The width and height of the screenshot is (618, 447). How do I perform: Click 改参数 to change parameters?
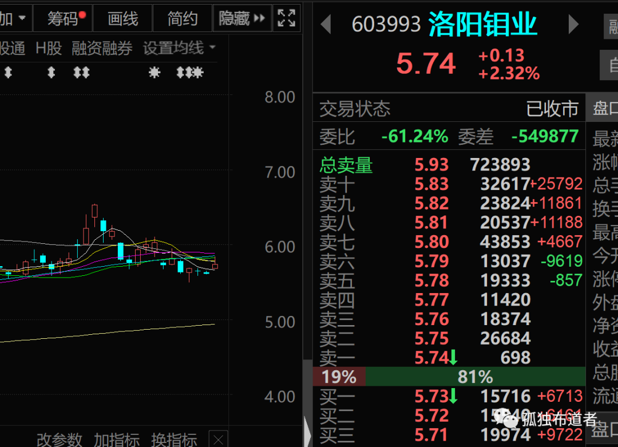tap(60, 440)
